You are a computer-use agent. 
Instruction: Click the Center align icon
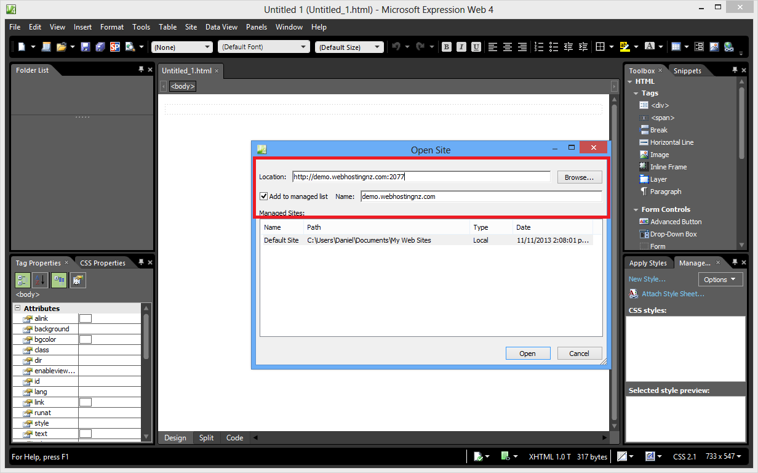click(x=508, y=47)
